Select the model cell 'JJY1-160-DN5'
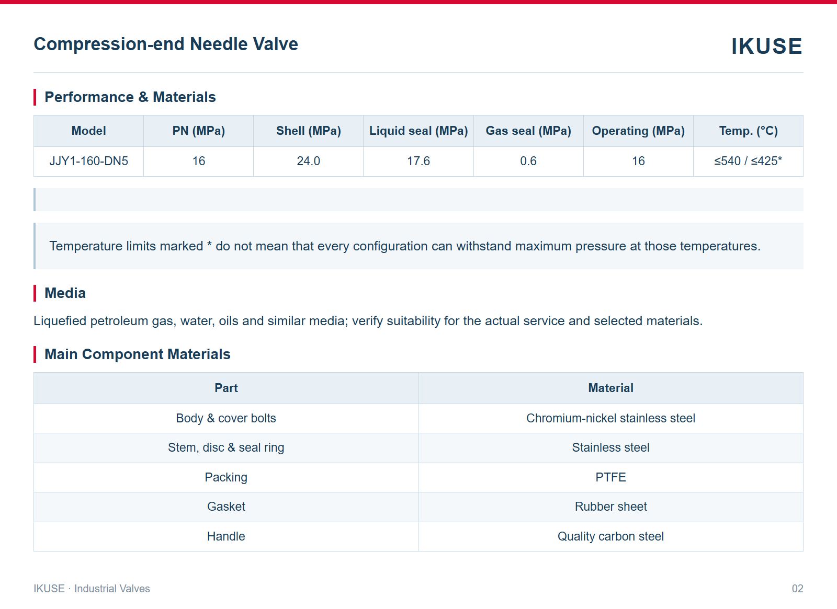 click(x=89, y=161)
